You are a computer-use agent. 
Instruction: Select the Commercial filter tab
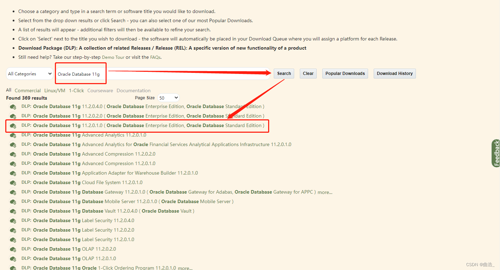click(x=28, y=90)
